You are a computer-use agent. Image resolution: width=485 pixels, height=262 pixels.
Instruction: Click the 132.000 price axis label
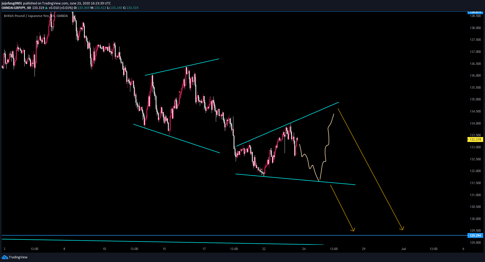click(x=475, y=171)
